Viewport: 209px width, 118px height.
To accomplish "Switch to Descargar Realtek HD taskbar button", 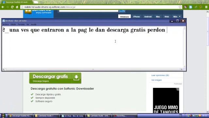I will pos(20,116).
